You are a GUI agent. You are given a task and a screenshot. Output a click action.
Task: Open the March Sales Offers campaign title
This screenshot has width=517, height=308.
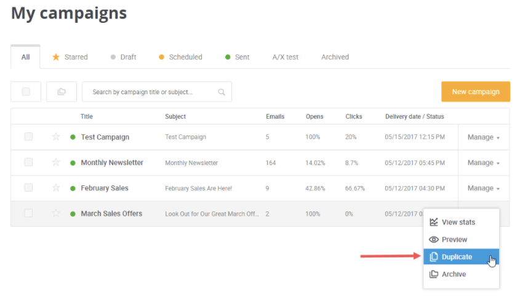pyautogui.click(x=111, y=214)
